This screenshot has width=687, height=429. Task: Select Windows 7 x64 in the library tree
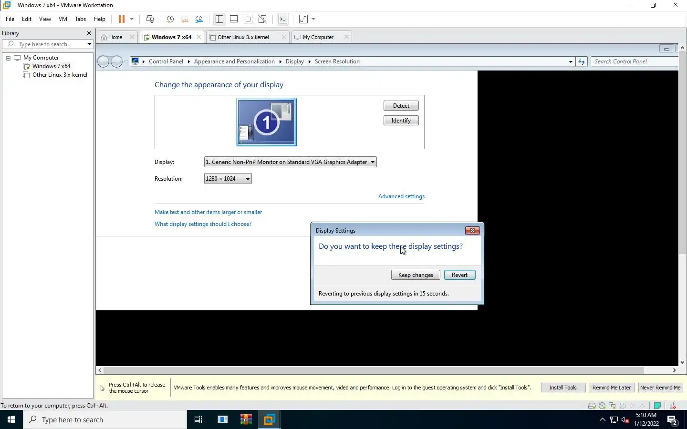tap(51, 66)
